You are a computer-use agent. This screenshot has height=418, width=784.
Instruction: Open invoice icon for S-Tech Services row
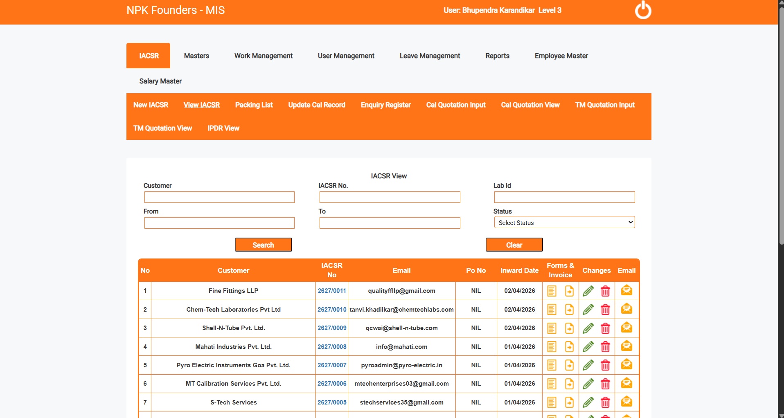(x=569, y=402)
